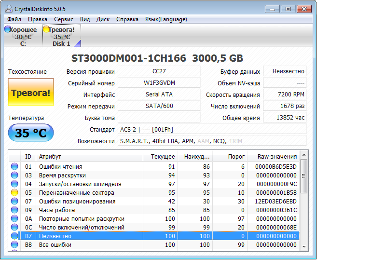Viewport: 371px width, 270px height.
Task: Select the highlighted Неизвестно B7 row
Action: pyautogui.click(x=154, y=236)
